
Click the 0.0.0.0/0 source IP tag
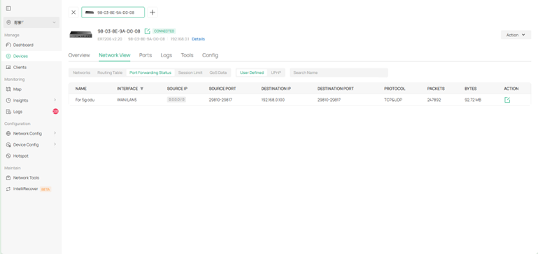pos(176,100)
